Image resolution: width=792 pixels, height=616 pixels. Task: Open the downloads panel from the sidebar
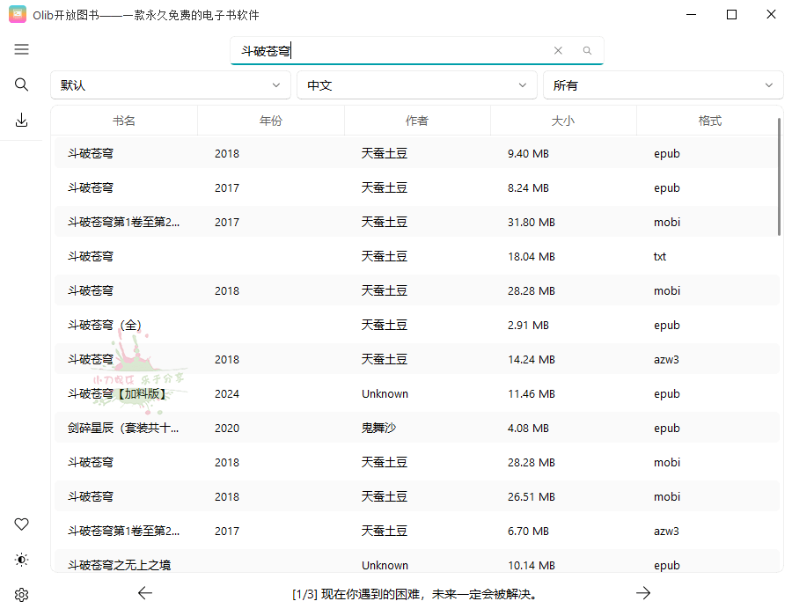point(21,120)
